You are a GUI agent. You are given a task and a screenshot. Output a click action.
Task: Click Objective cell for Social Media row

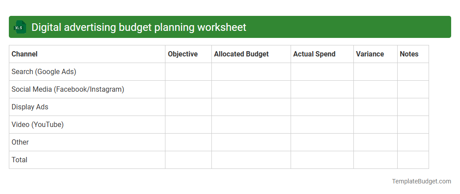(188, 89)
